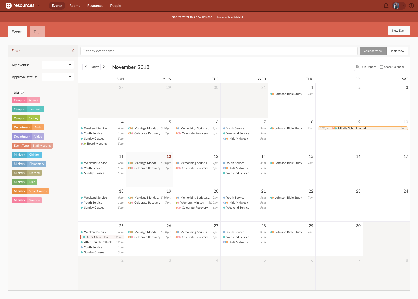Select the Ministry Women tag
This screenshot has width=418, height=299.
click(x=26, y=200)
